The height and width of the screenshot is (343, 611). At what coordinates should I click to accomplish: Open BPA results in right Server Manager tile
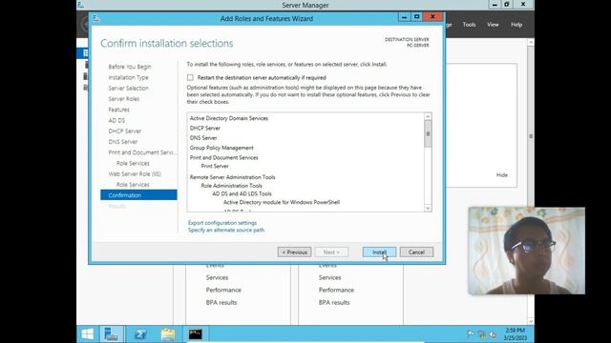coord(334,303)
